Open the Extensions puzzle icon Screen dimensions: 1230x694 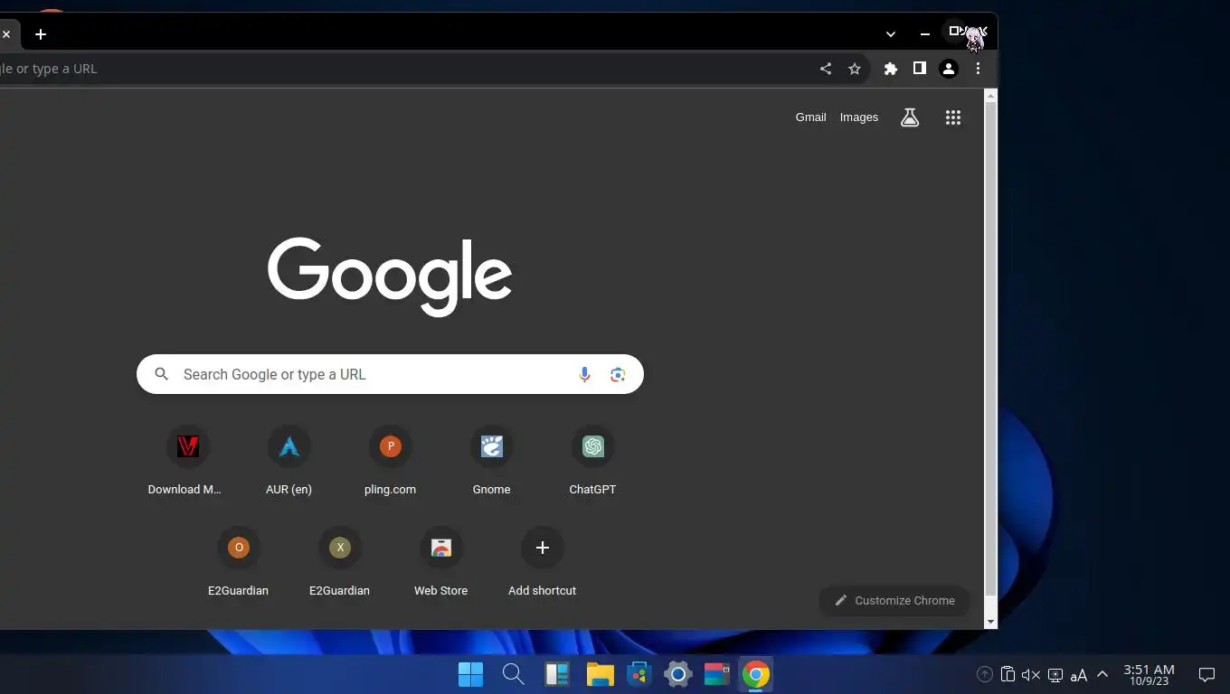coord(891,69)
